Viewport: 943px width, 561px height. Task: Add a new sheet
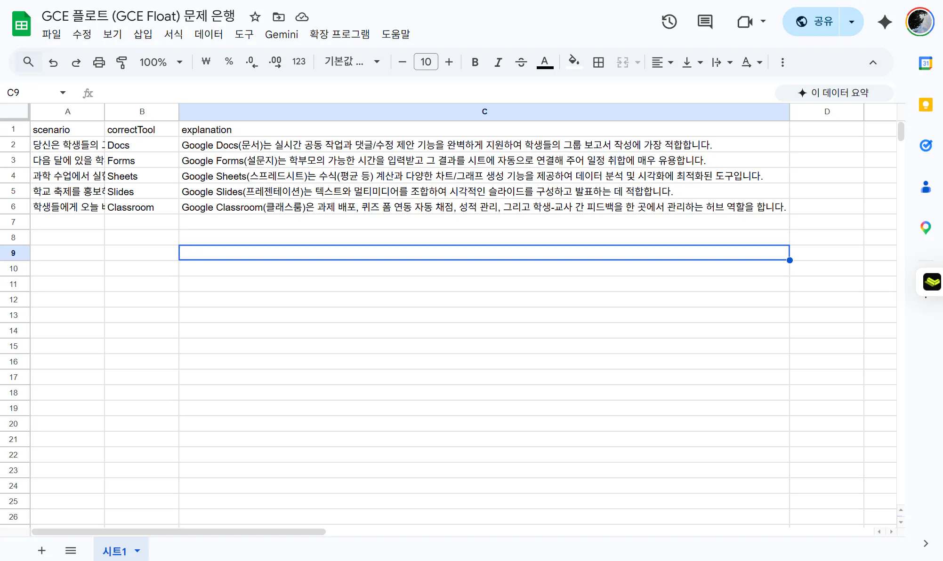(42, 551)
